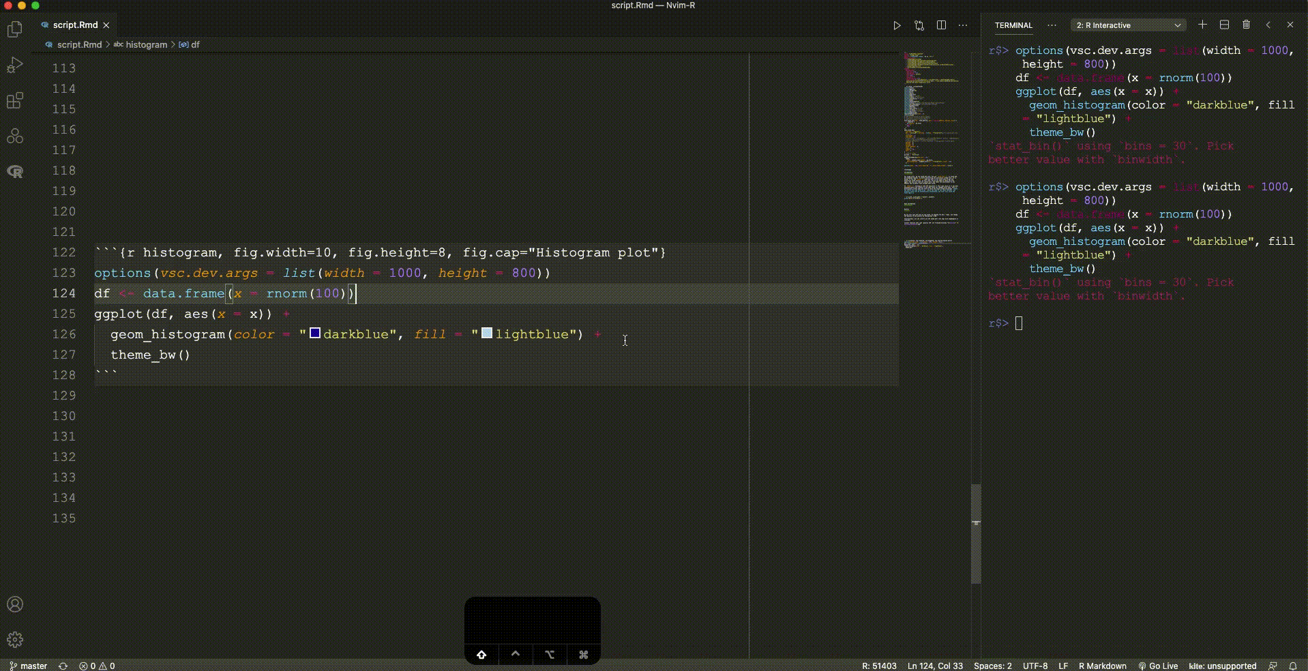Open changes compare icon in editor toolbar

919,25
